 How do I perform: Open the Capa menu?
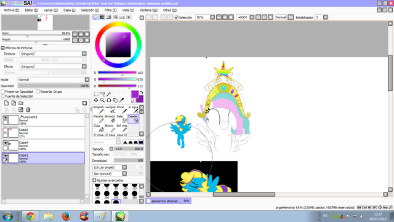(x=69, y=10)
